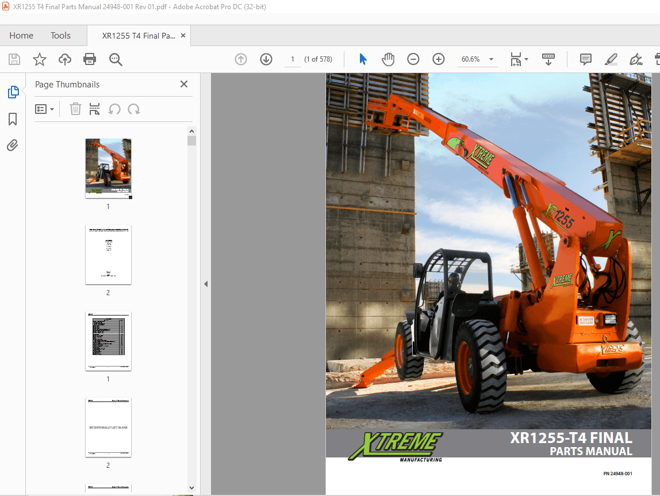Click the next page arrow
660x496 pixels.
click(266, 59)
